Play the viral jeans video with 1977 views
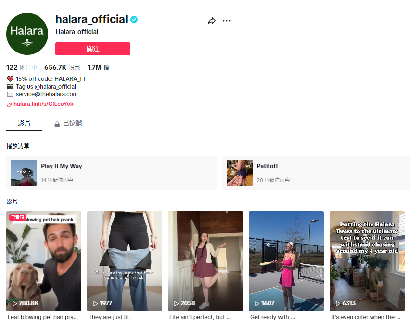 point(125,261)
